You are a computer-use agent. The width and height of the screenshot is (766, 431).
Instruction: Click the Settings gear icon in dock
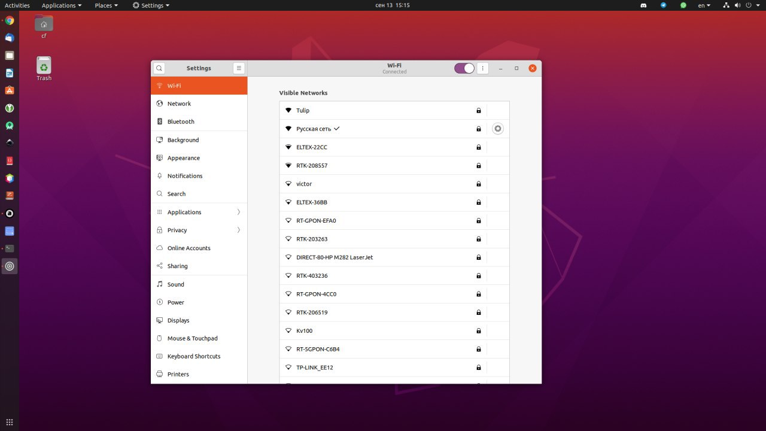[x=10, y=266]
